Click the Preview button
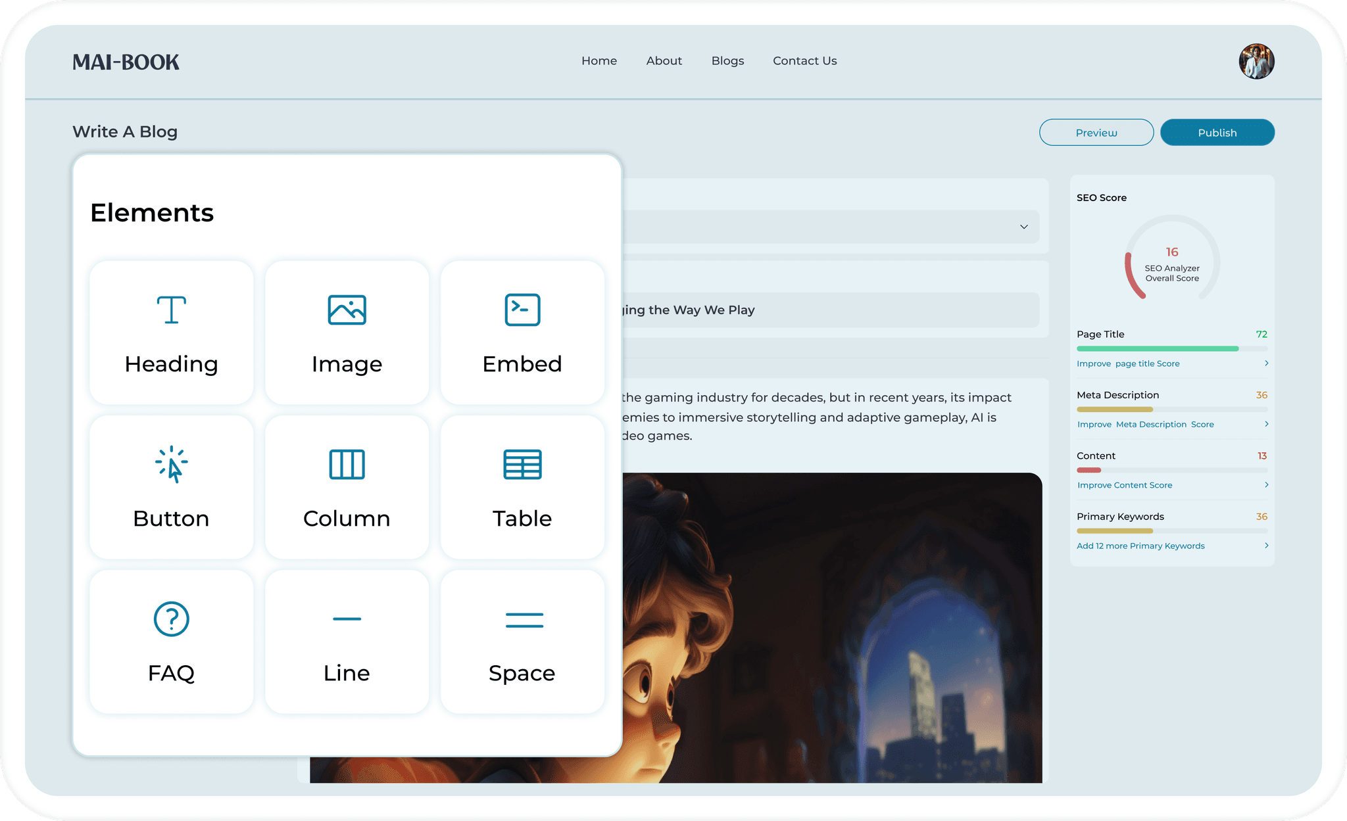The width and height of the screenshot is (1347, 821). click(x=1096, y=132)
